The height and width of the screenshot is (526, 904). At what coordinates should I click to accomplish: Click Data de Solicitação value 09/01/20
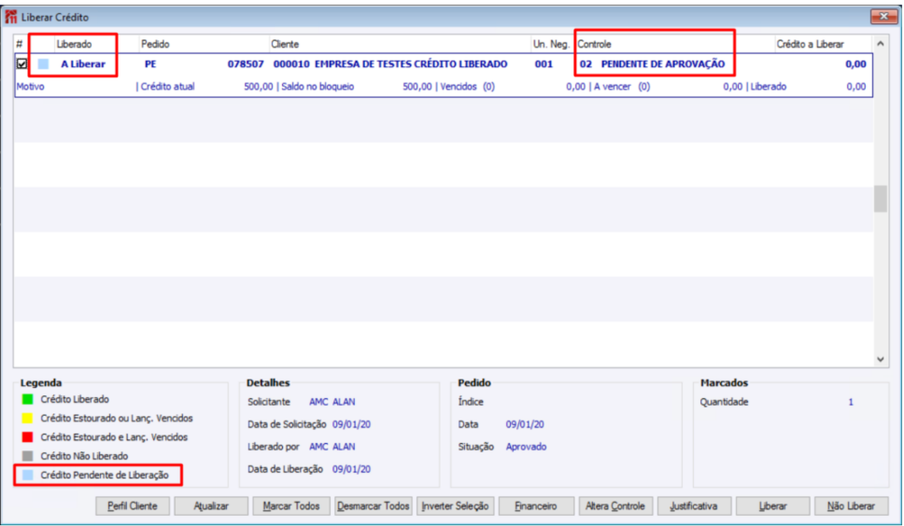pyautogui.click(x=351, y=424)
